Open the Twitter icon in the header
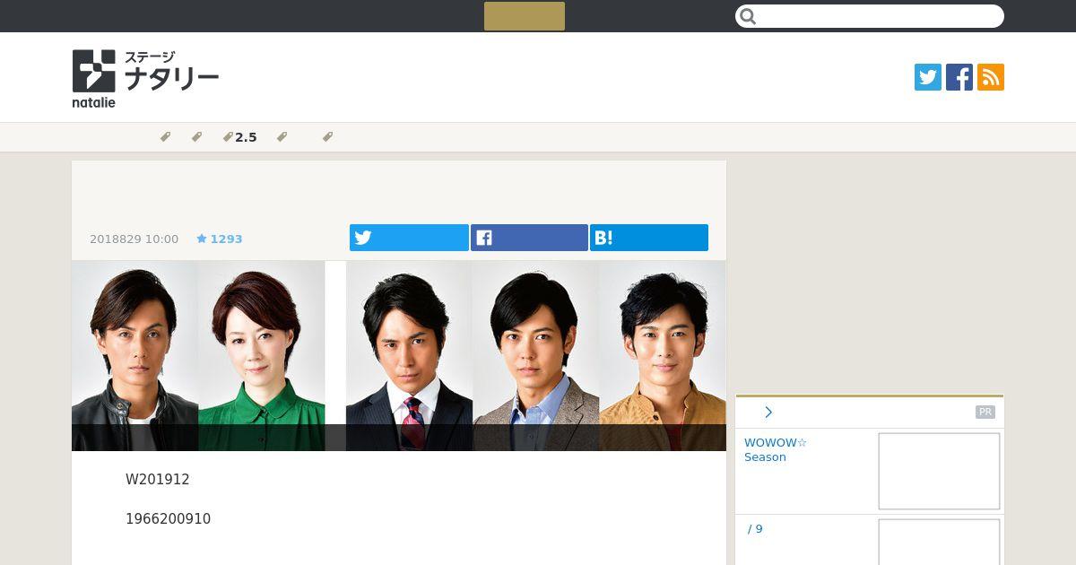The image size is (1076, 565). (x=928, y=77)
